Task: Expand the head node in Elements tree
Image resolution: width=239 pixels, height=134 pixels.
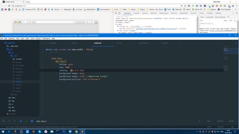Action: click(x=116, y=22)
